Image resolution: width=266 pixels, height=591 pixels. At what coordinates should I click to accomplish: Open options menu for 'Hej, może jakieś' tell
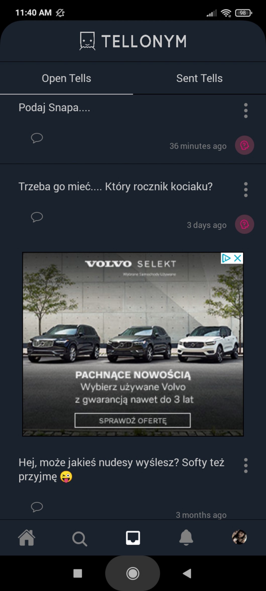(x=246, y=466)
